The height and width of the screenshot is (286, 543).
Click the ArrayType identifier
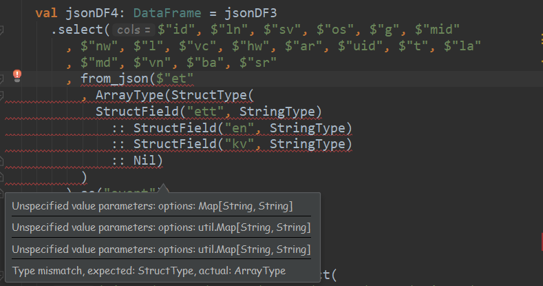[130, 95]
